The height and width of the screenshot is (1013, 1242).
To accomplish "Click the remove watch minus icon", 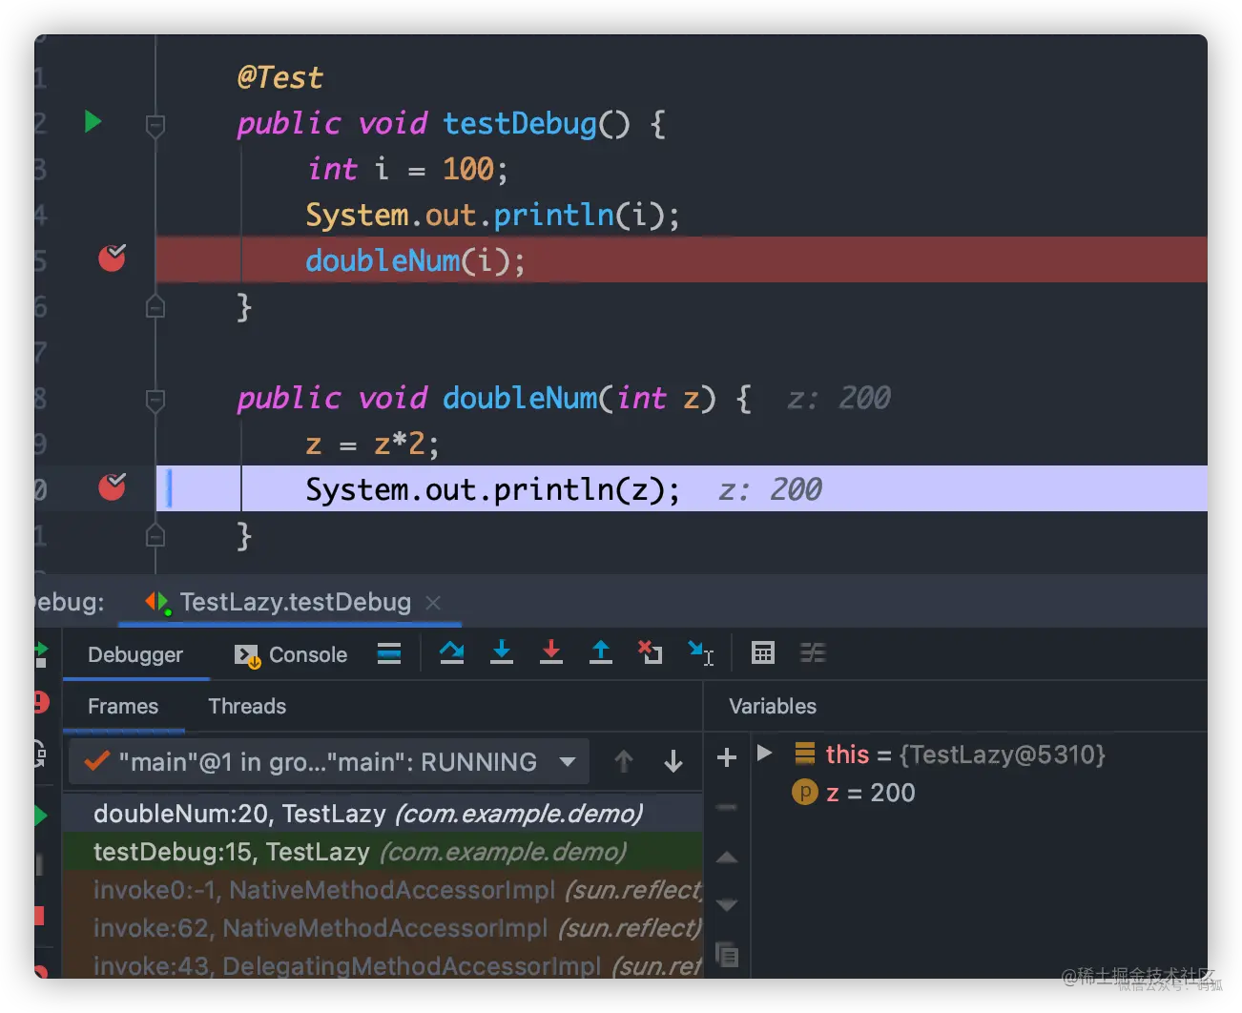I will [727, 807].
